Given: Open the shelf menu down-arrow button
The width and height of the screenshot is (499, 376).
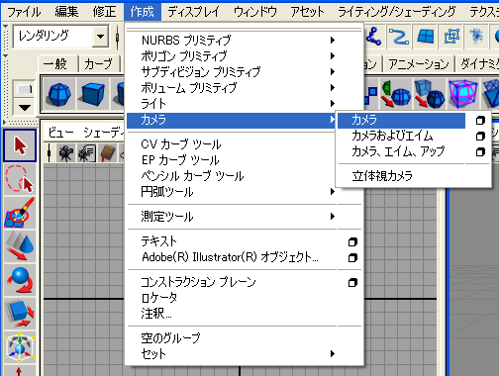Looking at the screenshot, I should [x=25, y=107].
